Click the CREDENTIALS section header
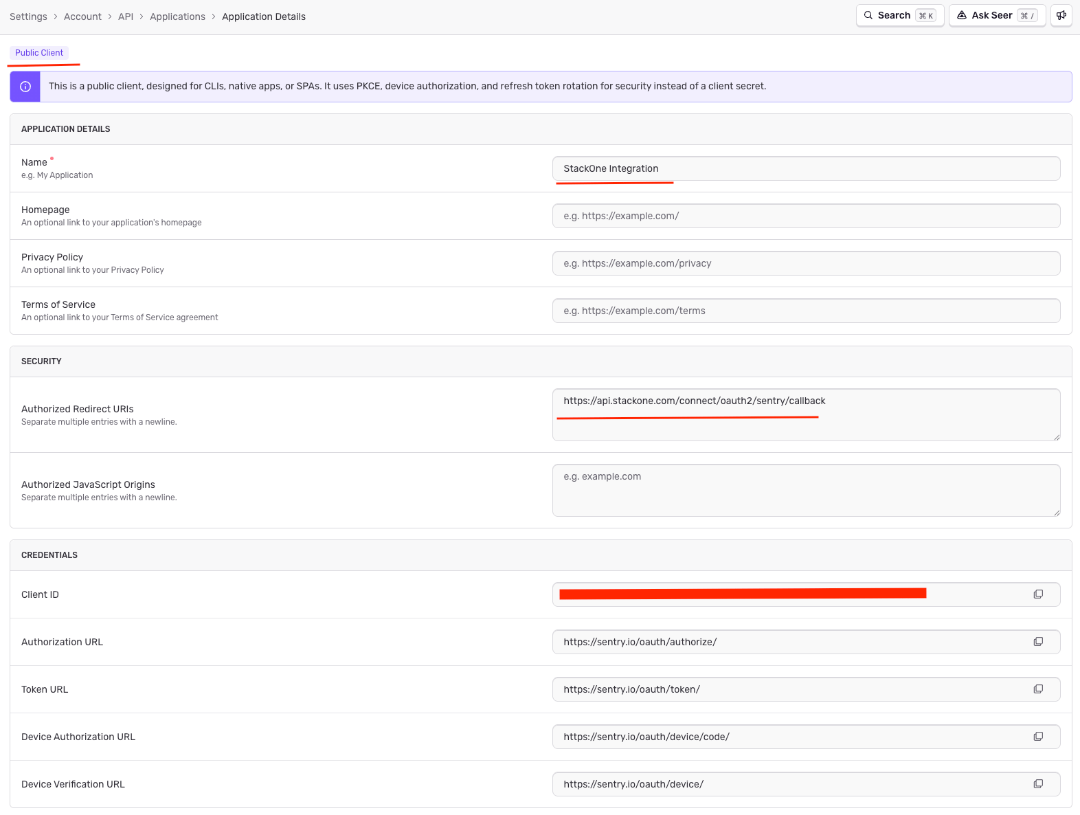This screenshot has height=815, width=1080. coord(49,555)
